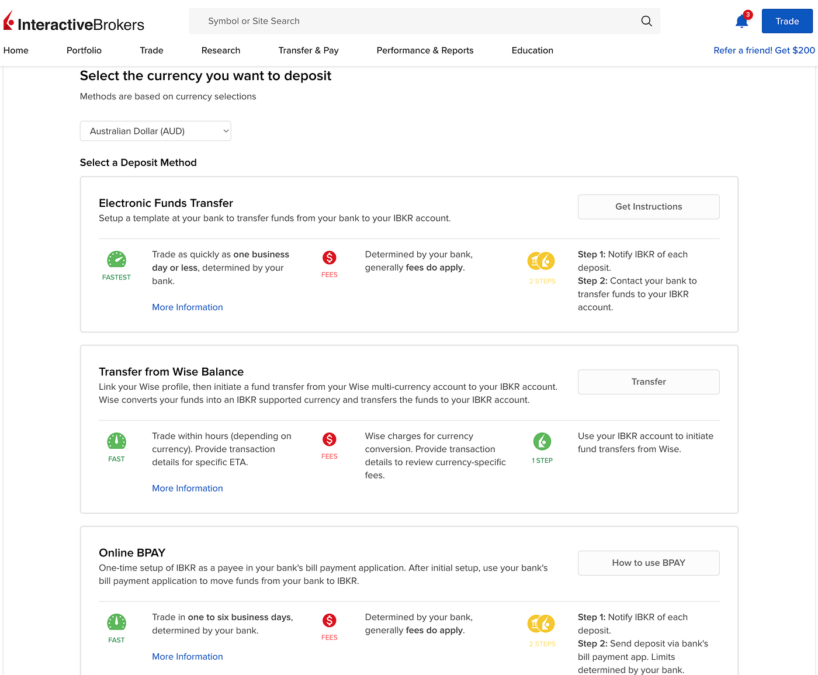818x675 pixels.
Task: Click the search magnifier icon
Action: [x=646, y=21]
